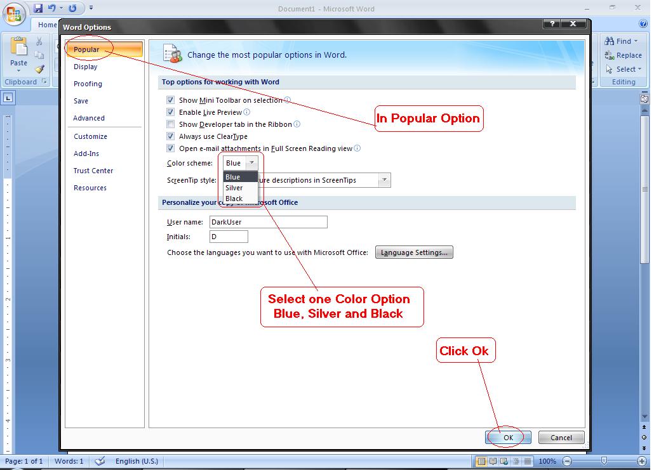Open the Trust Center section

(93, 171)
